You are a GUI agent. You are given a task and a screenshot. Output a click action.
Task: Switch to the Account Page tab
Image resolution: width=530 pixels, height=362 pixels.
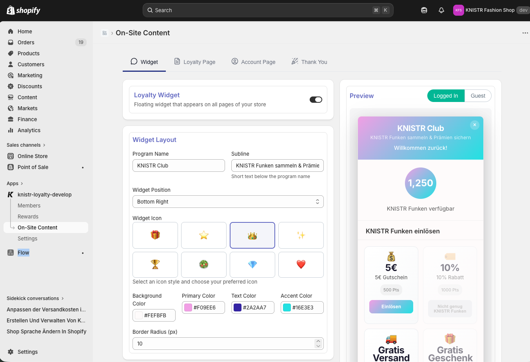[x=254, y=62]
